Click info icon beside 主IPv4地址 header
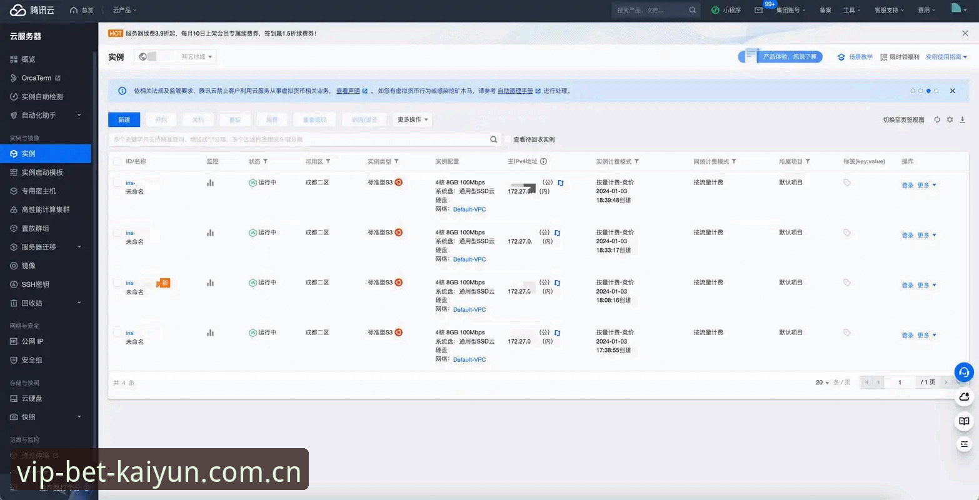 coord(544,161)
